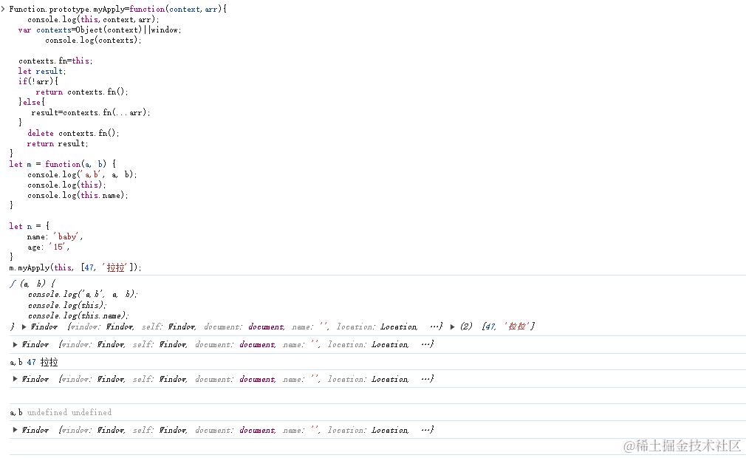Expand Window object below 'a,b undefined undefined'

(x=16, y=430)
